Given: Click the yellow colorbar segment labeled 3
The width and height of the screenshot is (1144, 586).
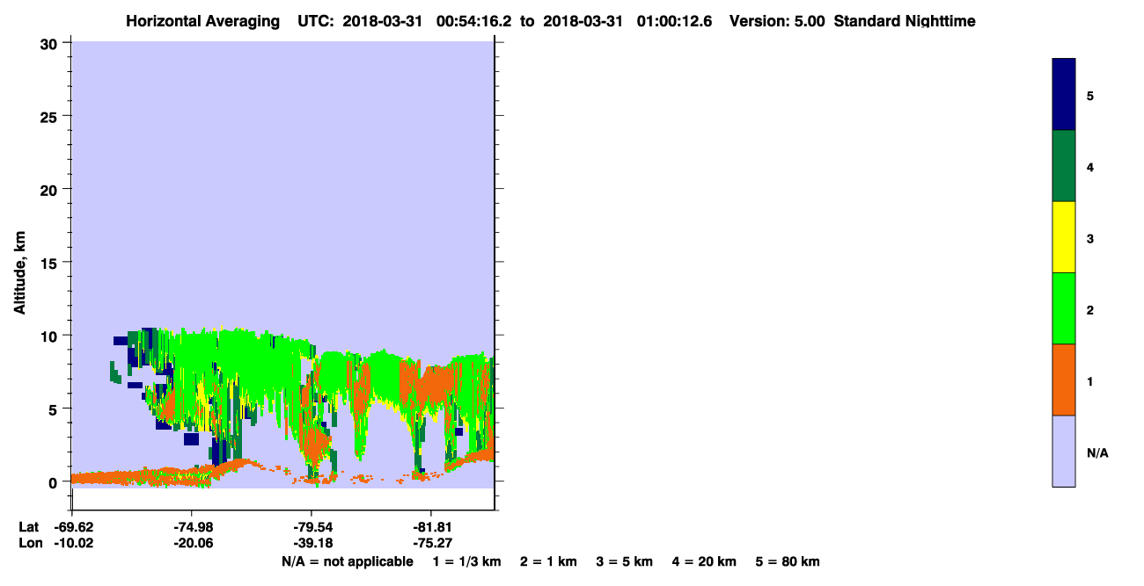Looking at the screenshot, I should [1064, 237].
